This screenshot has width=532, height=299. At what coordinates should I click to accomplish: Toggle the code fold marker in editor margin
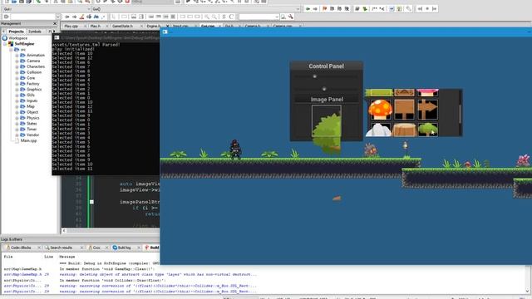coord(91,202)
